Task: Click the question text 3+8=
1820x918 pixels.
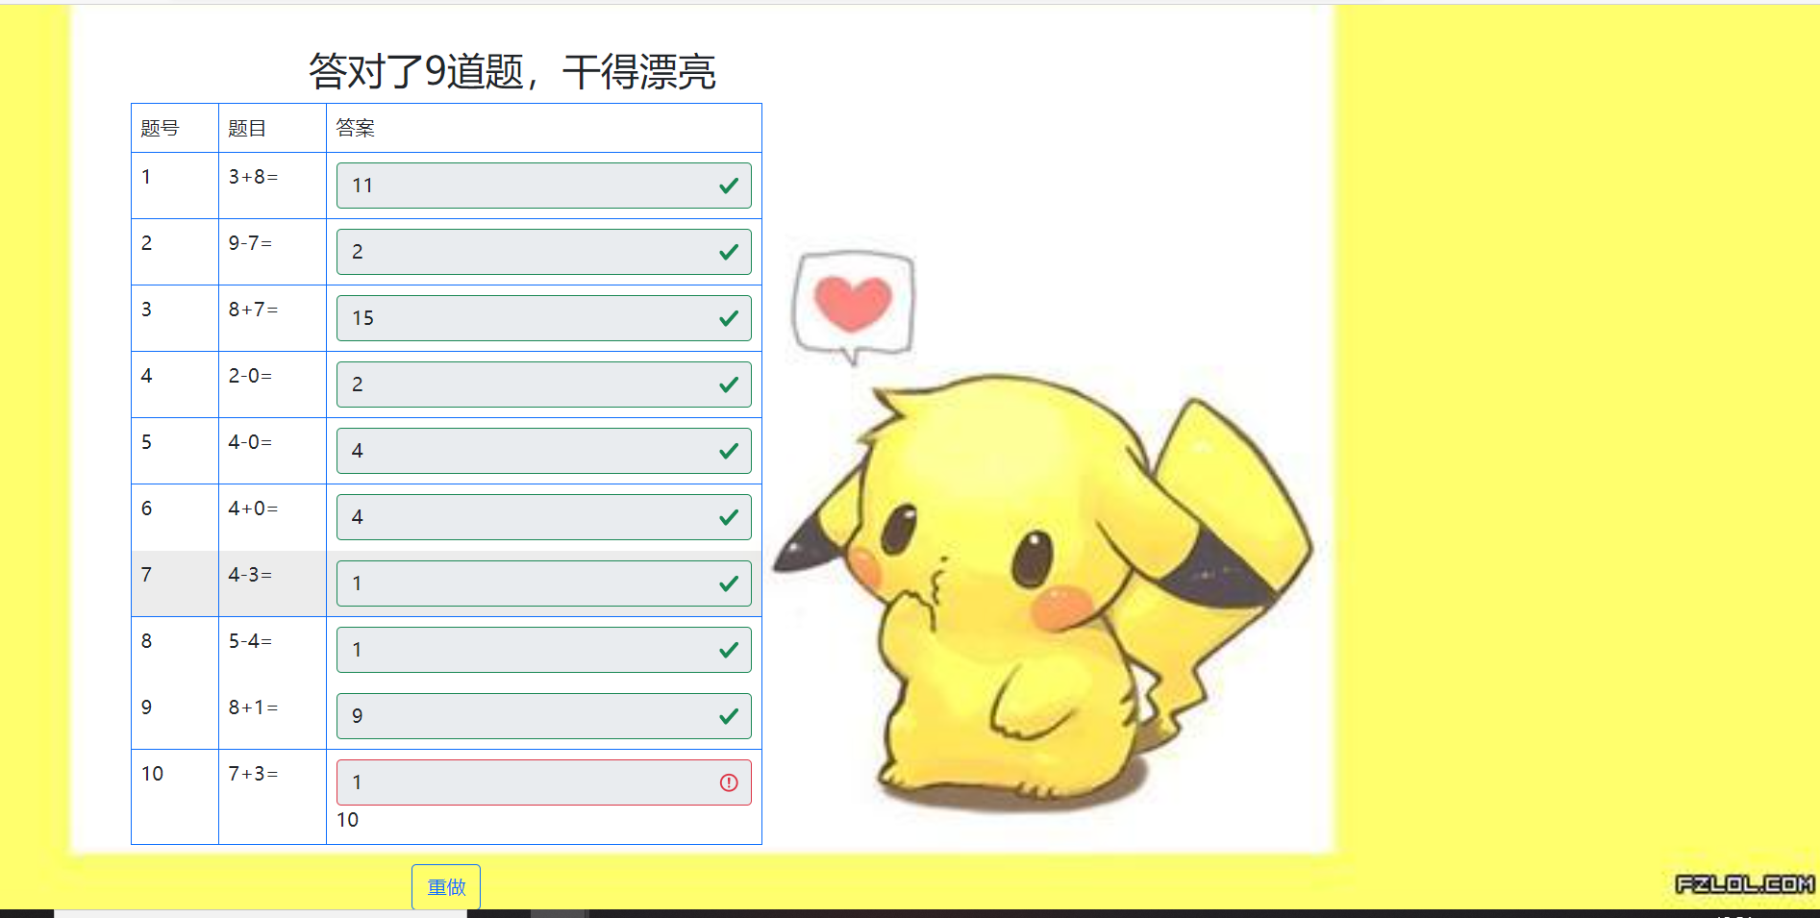Action: tap(253, 177)
